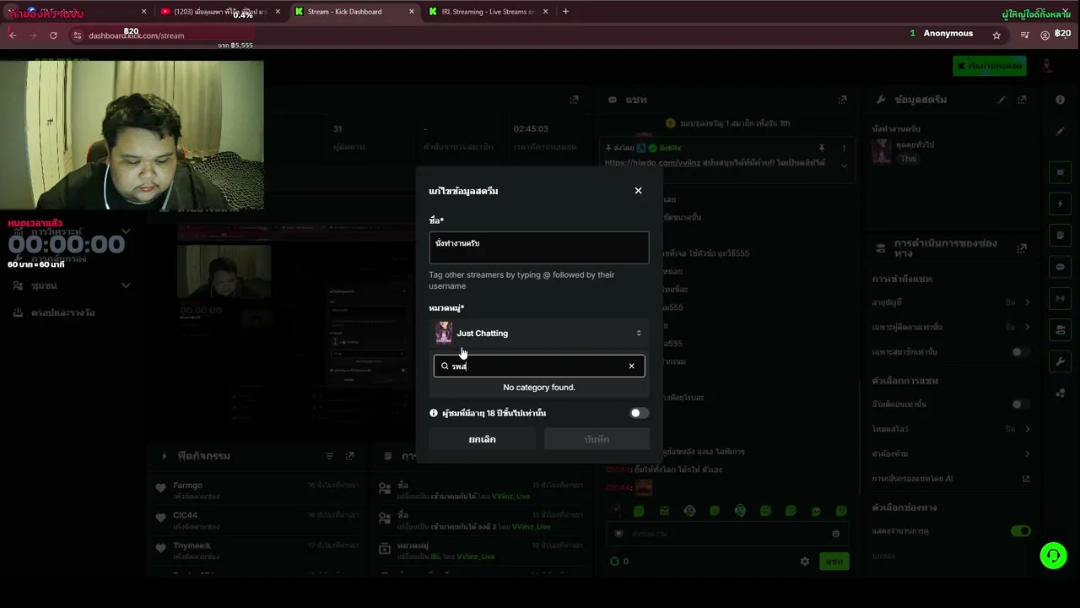Click the category search field
1080x608 pixels.
539,366
